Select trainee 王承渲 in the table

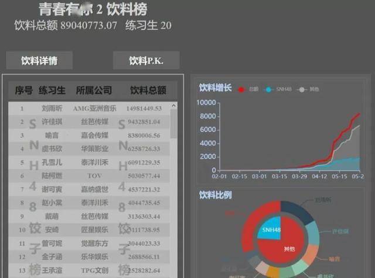click(52, 270)
